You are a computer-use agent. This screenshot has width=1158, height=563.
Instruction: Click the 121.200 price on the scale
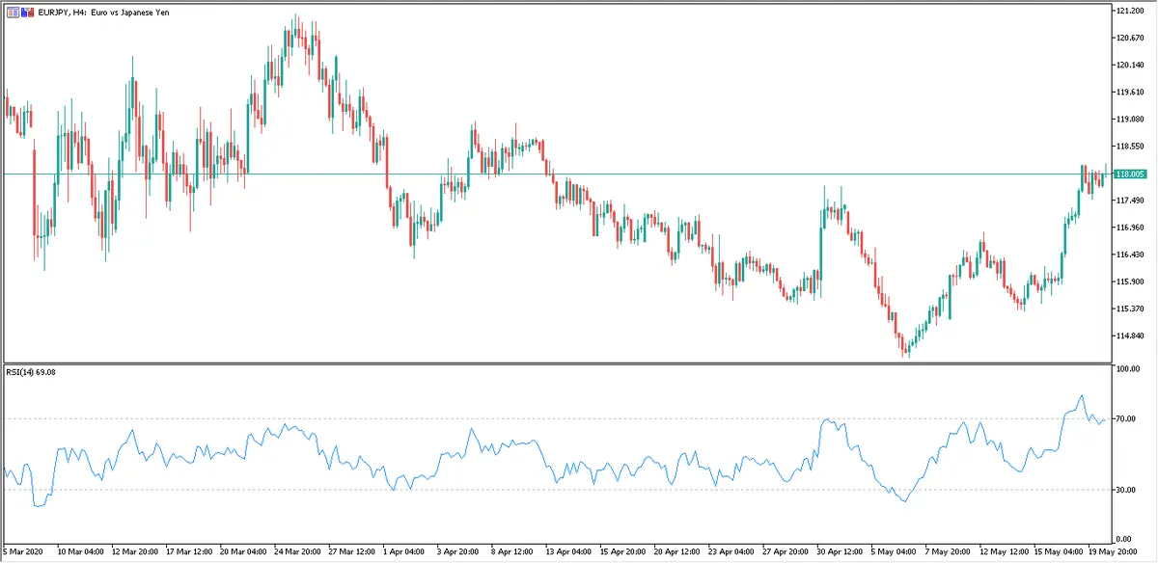(x=1129, y=11)
